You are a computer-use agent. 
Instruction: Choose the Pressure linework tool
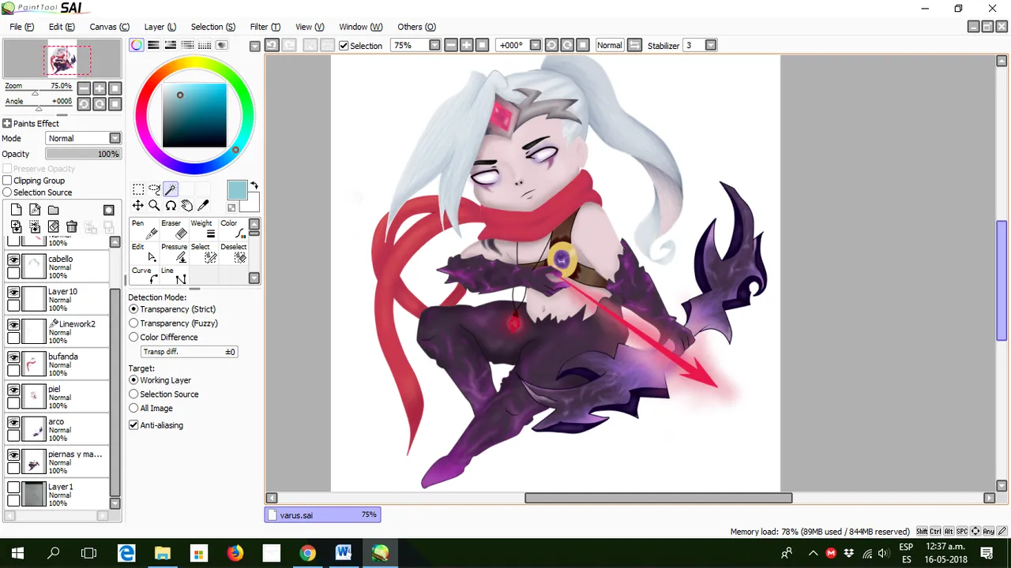click(x=175, y=252)
